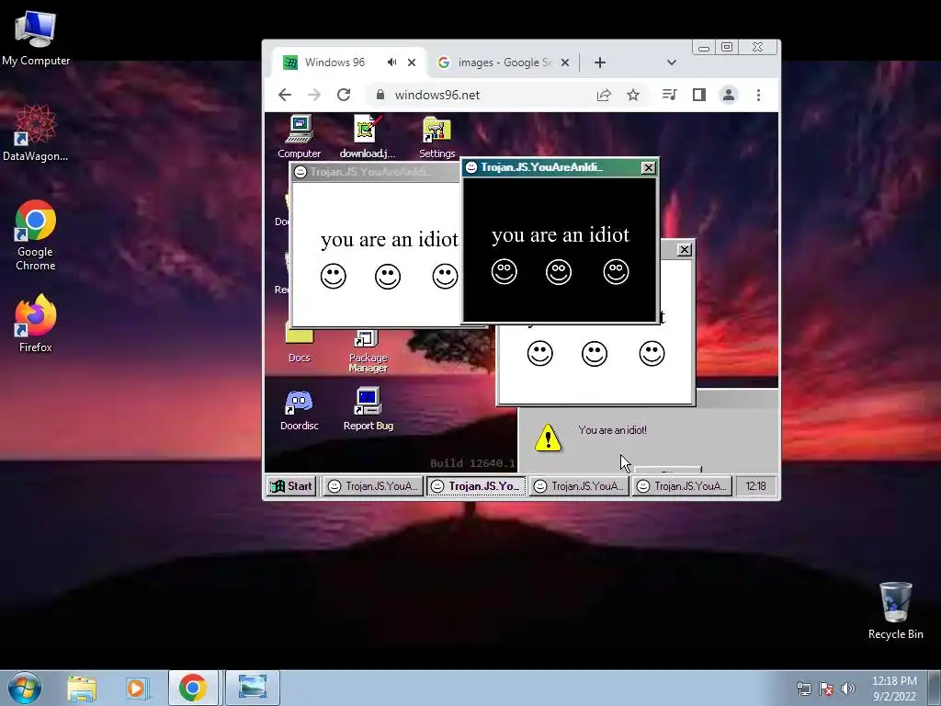The height and width of the screenshot is (706, 941).
Task: Open Docs folder in Windows 96
Action: coord(299,346)
